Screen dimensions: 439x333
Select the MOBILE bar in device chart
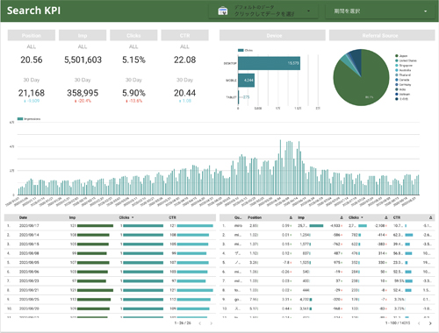click(246, 81)
